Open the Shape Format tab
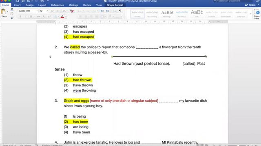The height and width of the screenshot is (146, 261). (115, 5)
